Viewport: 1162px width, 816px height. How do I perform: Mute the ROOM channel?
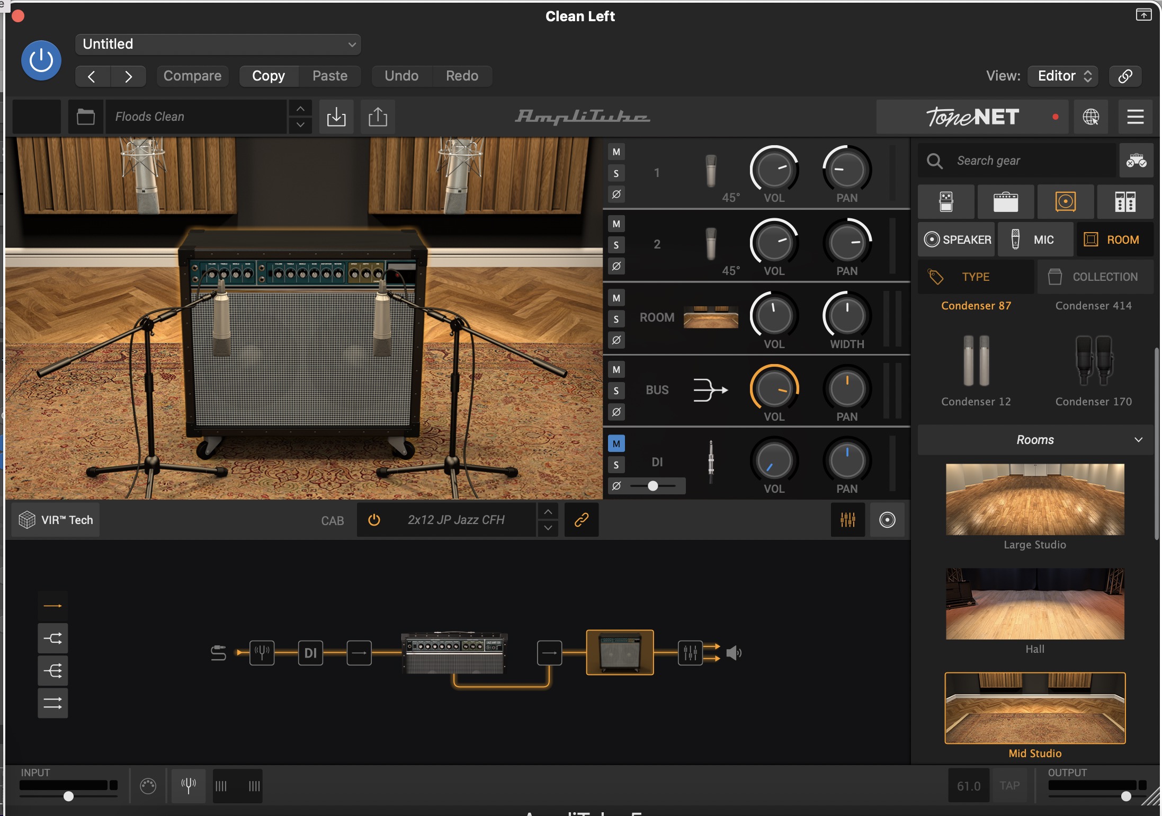point(616,298)
